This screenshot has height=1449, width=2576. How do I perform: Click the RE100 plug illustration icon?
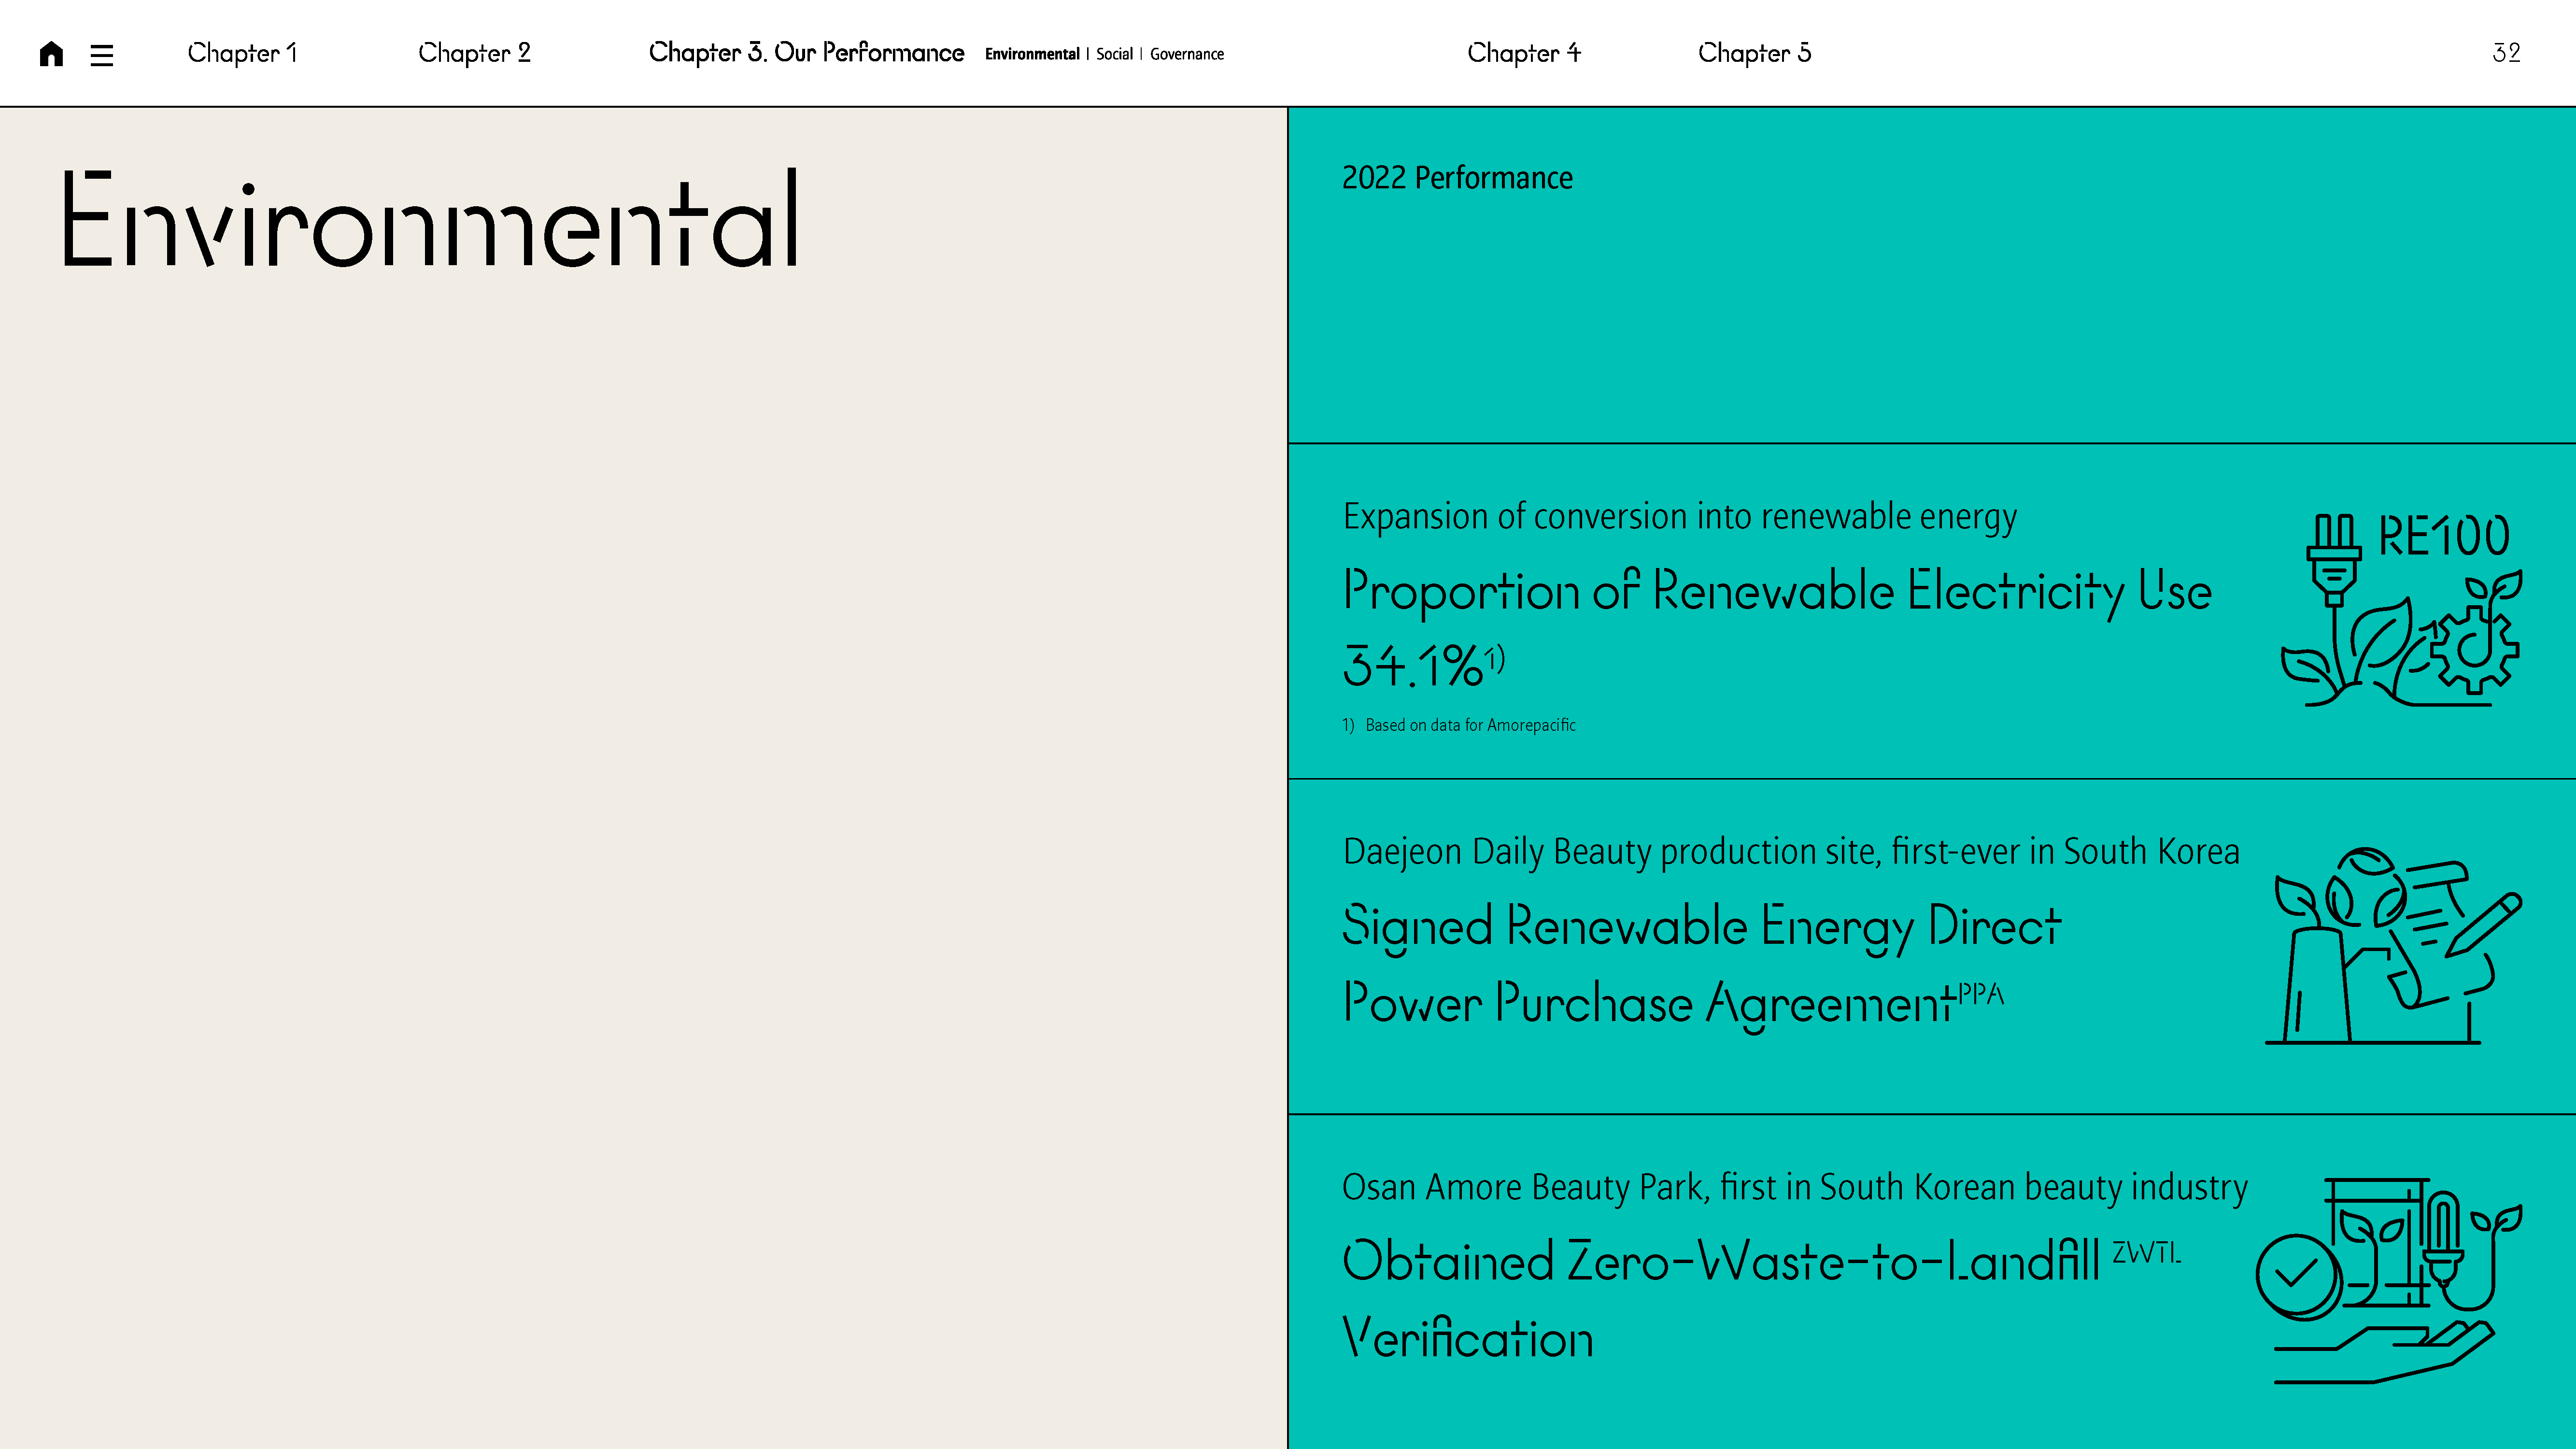click(2400, 610)
